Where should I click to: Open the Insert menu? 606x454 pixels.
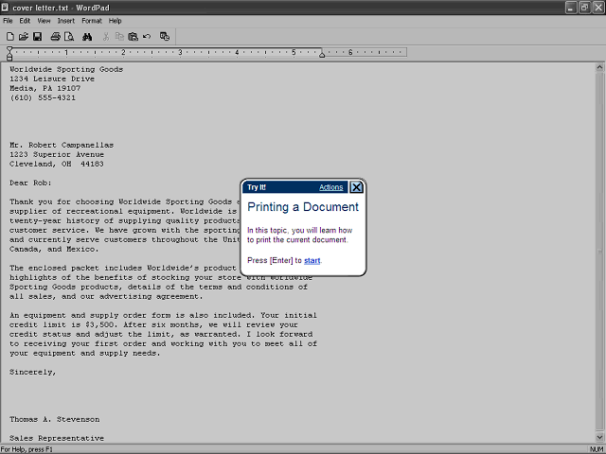[66, 21]
